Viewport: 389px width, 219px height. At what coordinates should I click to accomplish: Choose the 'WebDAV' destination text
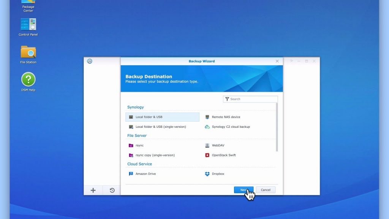(x=218, y=145)
